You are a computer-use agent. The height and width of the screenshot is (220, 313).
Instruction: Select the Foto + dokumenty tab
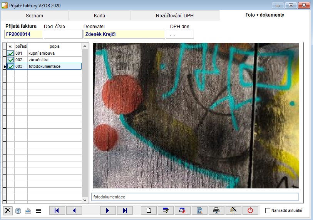click(265, 15)
